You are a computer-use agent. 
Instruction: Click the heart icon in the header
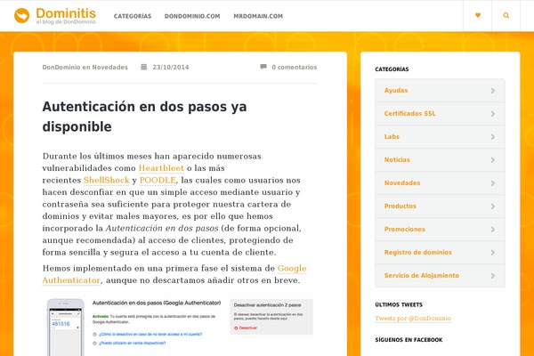[478, 15]
